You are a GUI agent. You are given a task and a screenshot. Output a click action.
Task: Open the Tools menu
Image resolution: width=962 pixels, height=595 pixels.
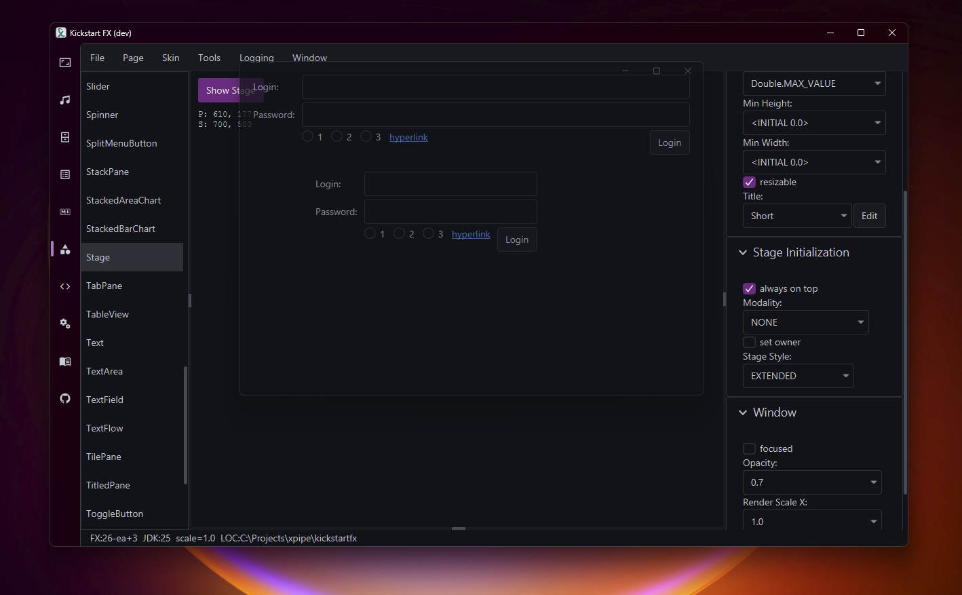pyautogui.click(x=209, y=58)
